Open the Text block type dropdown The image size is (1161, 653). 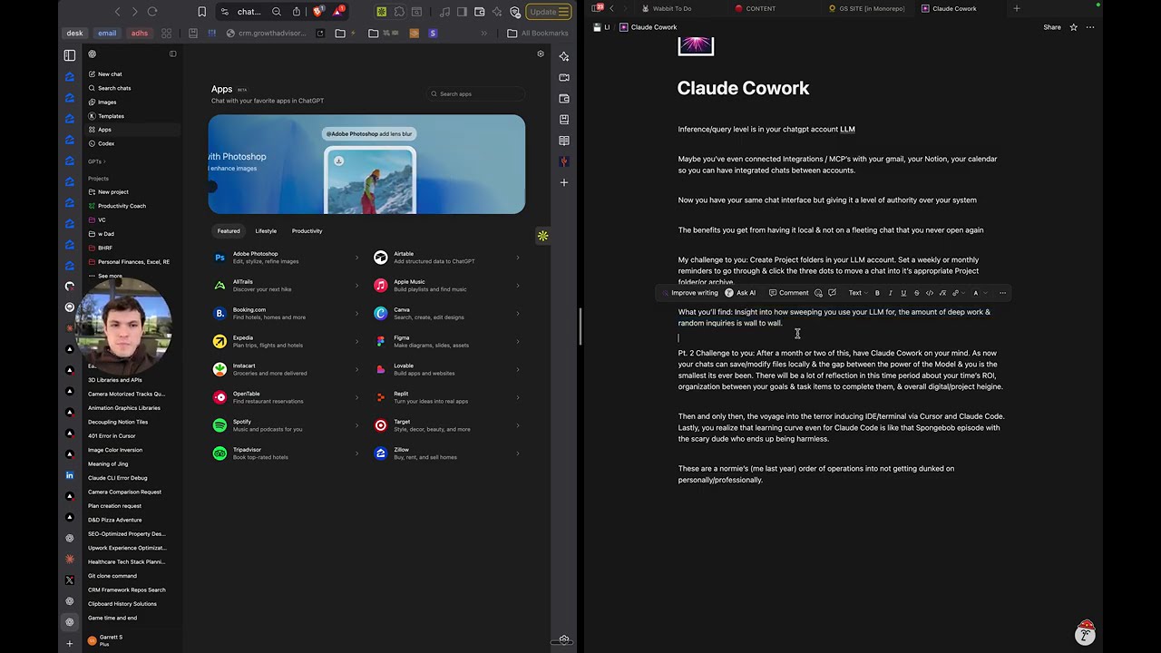857,293
